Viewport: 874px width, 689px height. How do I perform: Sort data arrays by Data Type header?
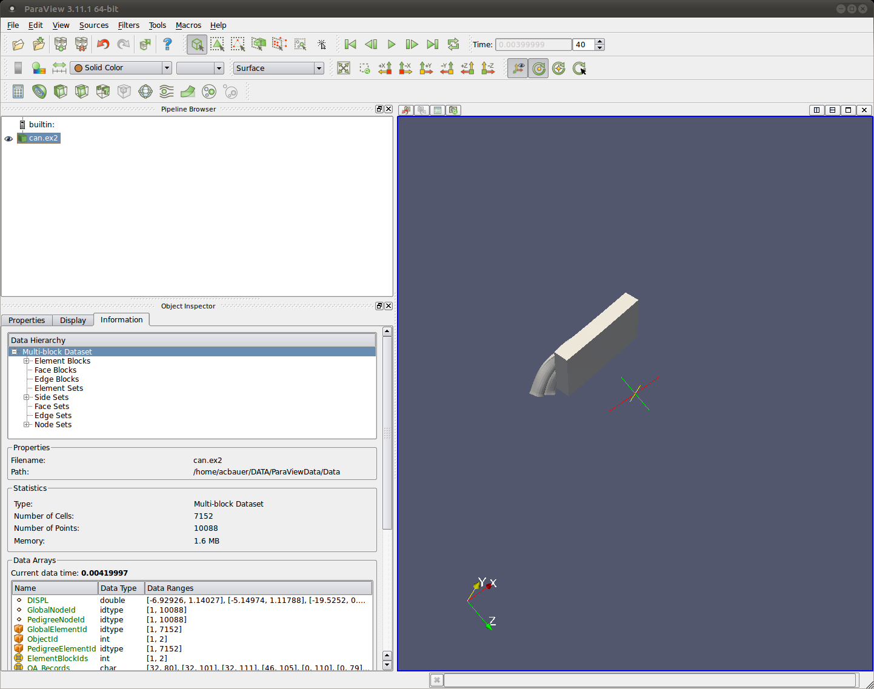click(x=121, y=588)
